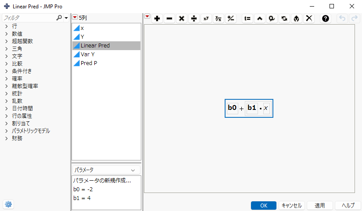This screenshot has width=362, height=211.
Task: Expand the 三角 function category
Action: [x=7, y=49]
